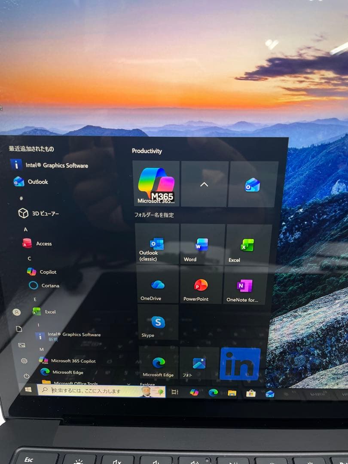Launch the Outlook (classic) tile

point(157,244)
